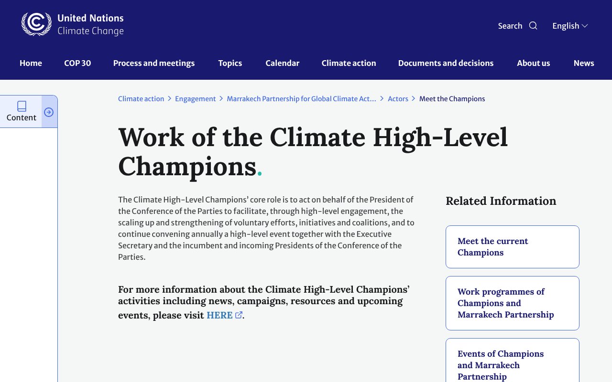Screen dimensions: 612x382
Task: Open the COP 30 menu item
Action: tap(77, 63)
